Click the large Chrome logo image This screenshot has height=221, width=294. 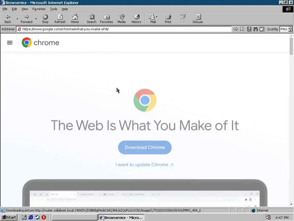145,100
